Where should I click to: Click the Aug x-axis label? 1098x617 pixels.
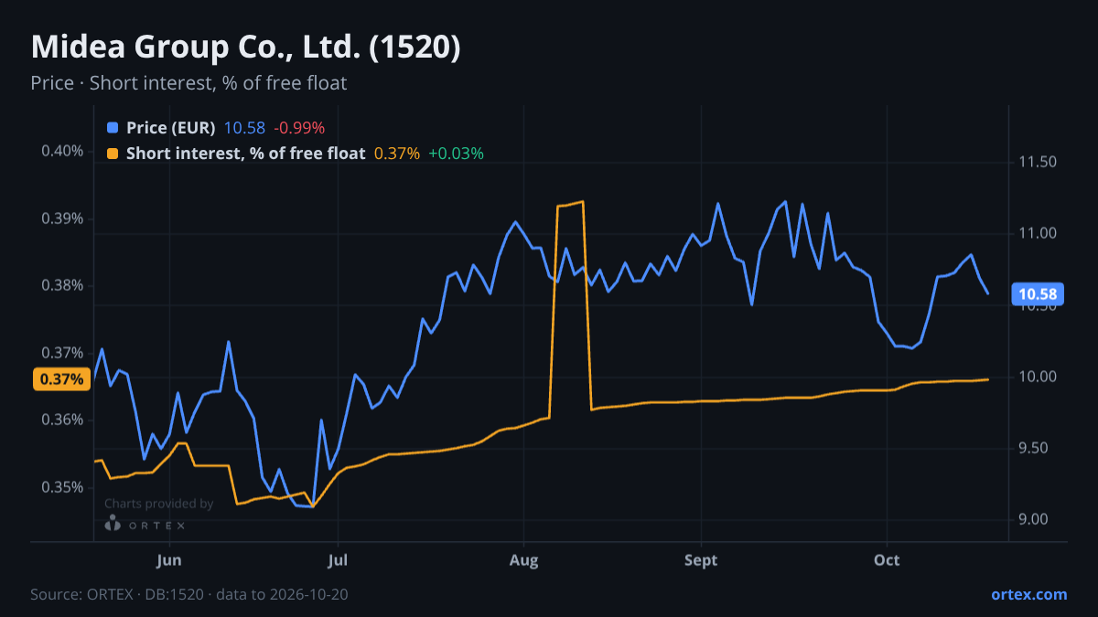pos(523,559)
